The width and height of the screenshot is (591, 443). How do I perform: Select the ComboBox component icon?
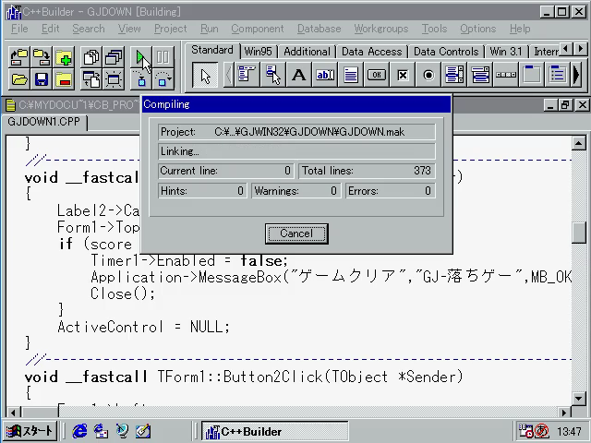coord(480,75)
